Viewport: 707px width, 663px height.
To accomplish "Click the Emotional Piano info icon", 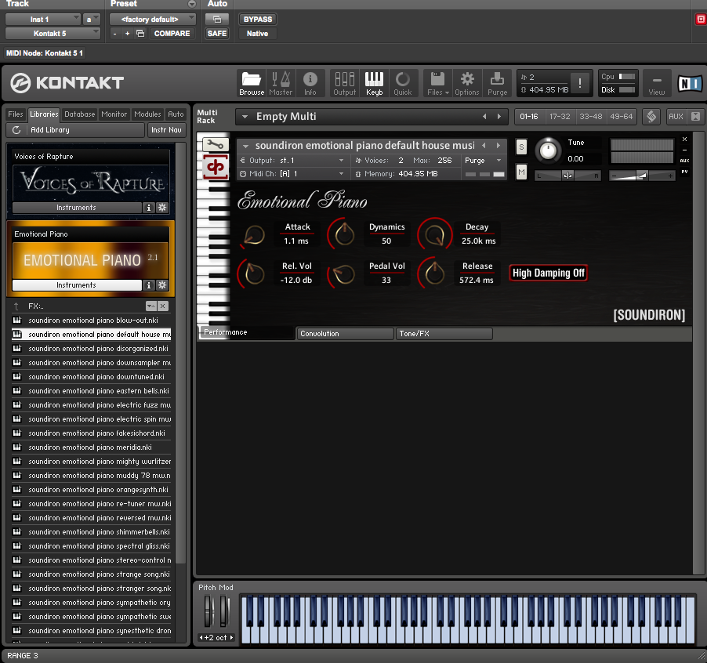I will click(148, 284).
